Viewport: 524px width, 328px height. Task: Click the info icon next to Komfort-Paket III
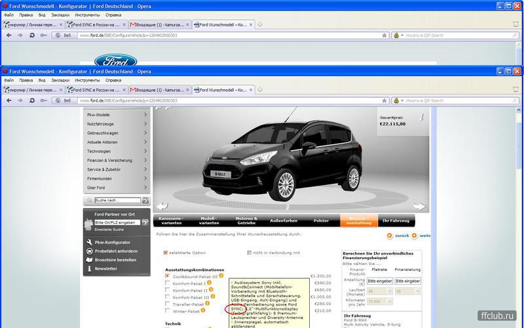click(x=213, y=297)
